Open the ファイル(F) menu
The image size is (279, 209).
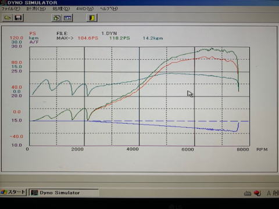[x=11, y=9]
